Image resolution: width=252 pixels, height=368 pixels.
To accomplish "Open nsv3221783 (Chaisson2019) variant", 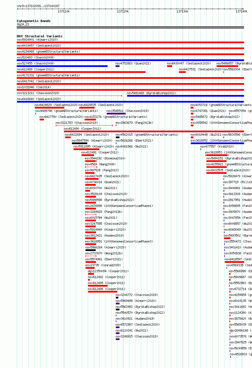I will (x=77, y=123).
